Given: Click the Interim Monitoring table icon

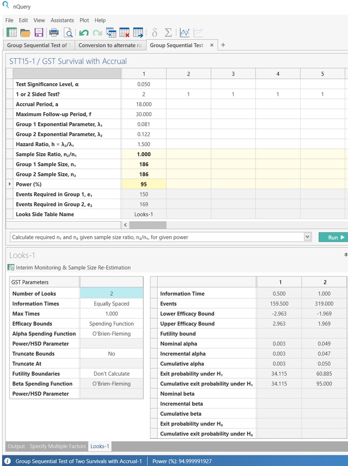Looking at the screenshot, I should point(11,267).
